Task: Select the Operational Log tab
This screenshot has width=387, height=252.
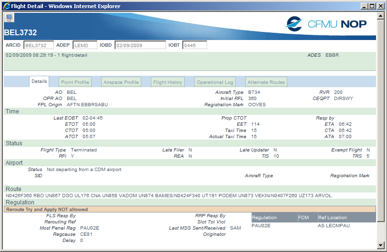Action: point(215,82)
